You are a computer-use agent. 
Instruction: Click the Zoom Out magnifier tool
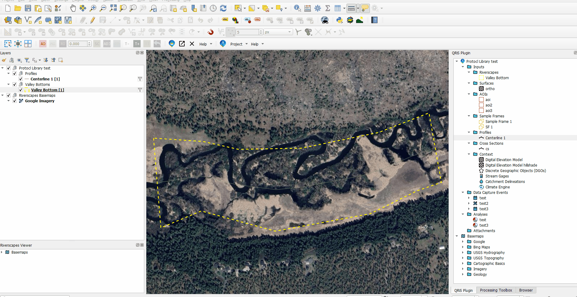pos(103,8)
